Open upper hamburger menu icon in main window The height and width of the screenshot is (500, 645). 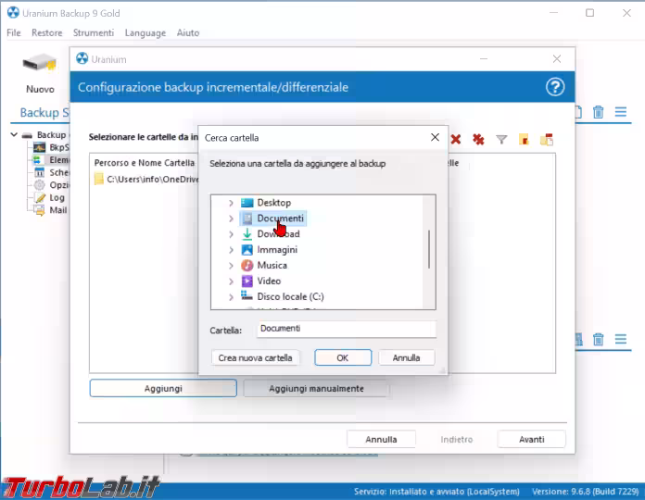point(621,112)
